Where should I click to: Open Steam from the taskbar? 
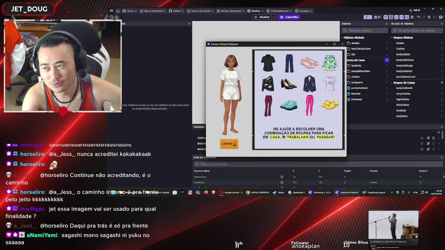click(279, 192)
